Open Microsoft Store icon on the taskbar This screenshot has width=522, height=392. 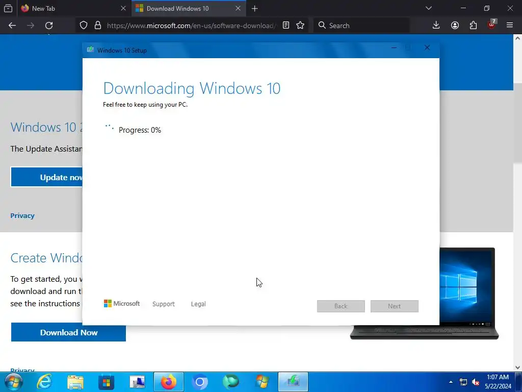[x=106, y=382]
